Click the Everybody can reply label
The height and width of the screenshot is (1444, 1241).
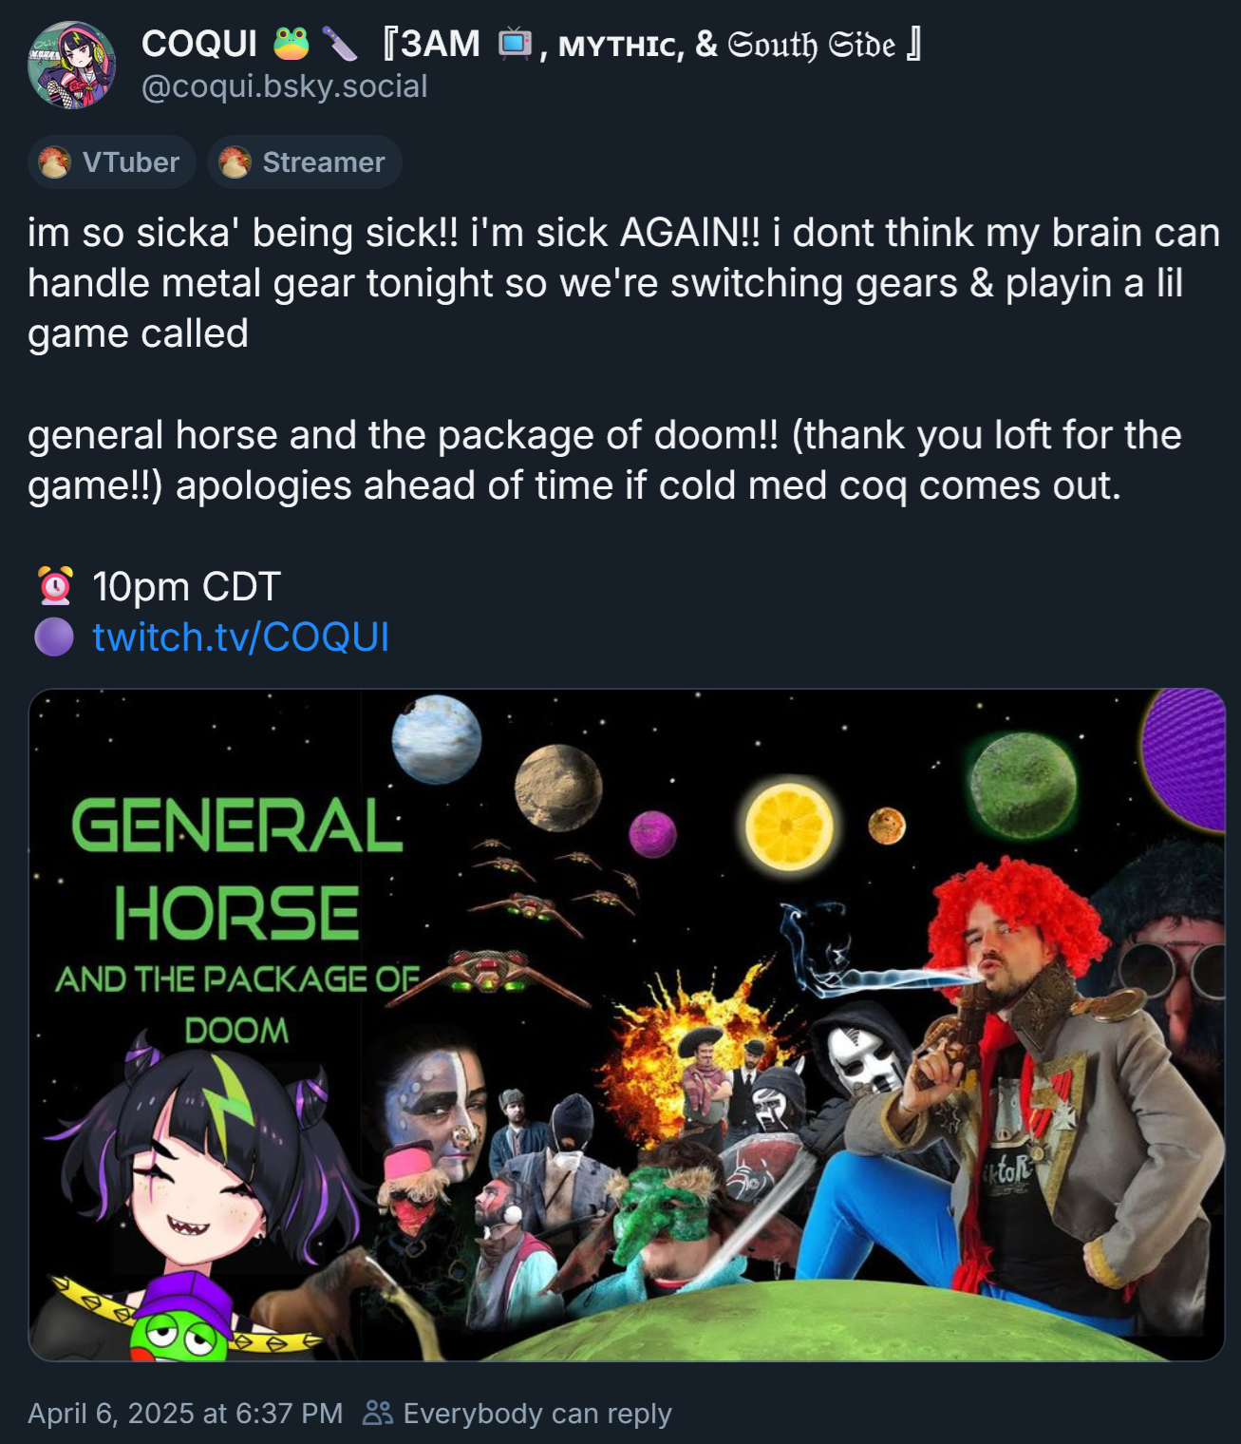pos(537,1413)
